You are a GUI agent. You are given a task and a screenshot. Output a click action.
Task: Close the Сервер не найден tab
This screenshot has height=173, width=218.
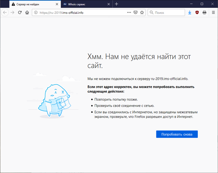coord(56,4)
